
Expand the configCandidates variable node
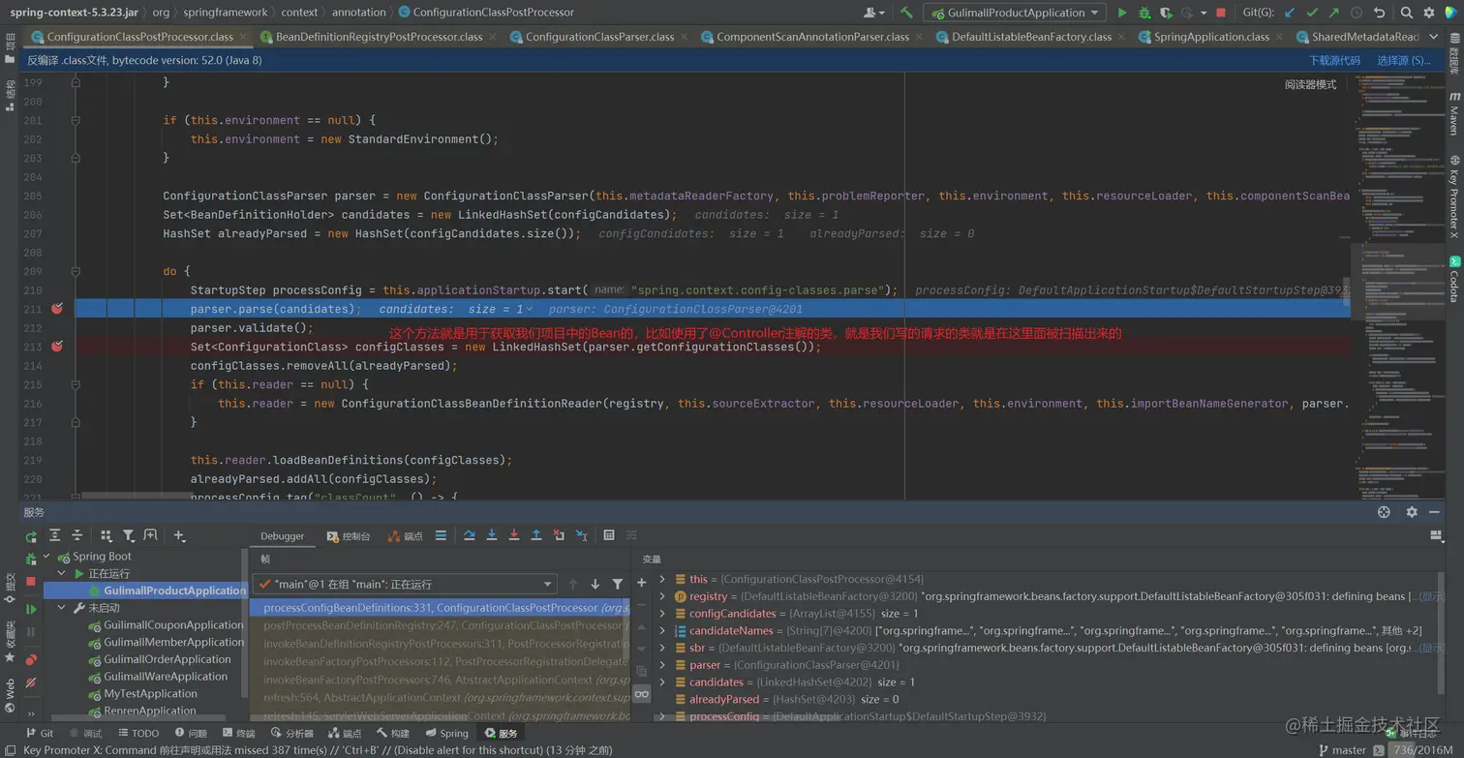[x=662, y=614]
